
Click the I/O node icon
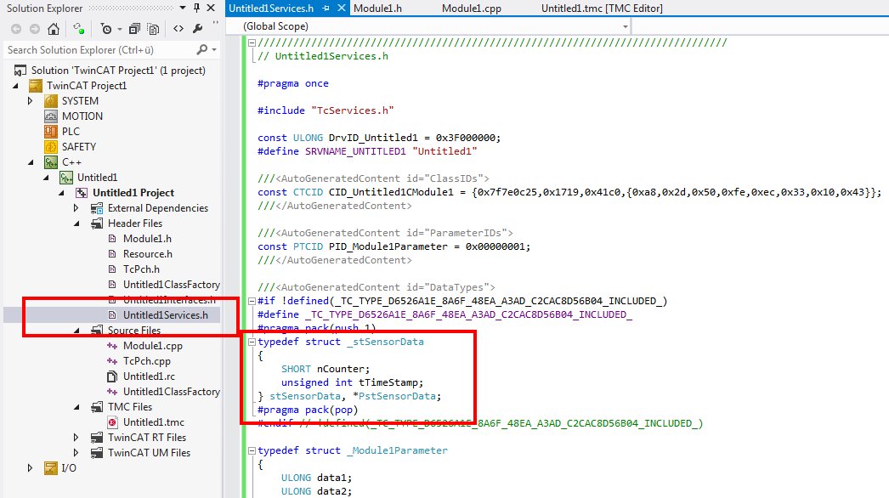click(51, 468)
